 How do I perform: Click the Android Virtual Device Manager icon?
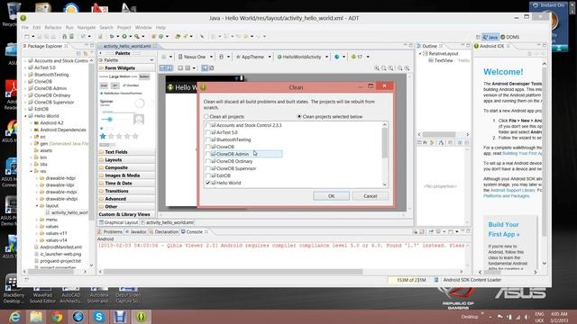(x=71, y=36)
